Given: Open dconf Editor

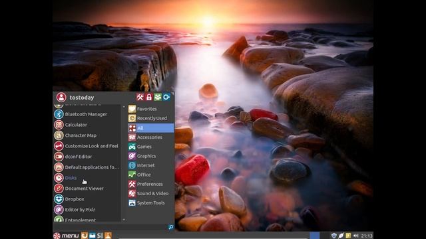Looking at the screenshot, I should (87, 157).
